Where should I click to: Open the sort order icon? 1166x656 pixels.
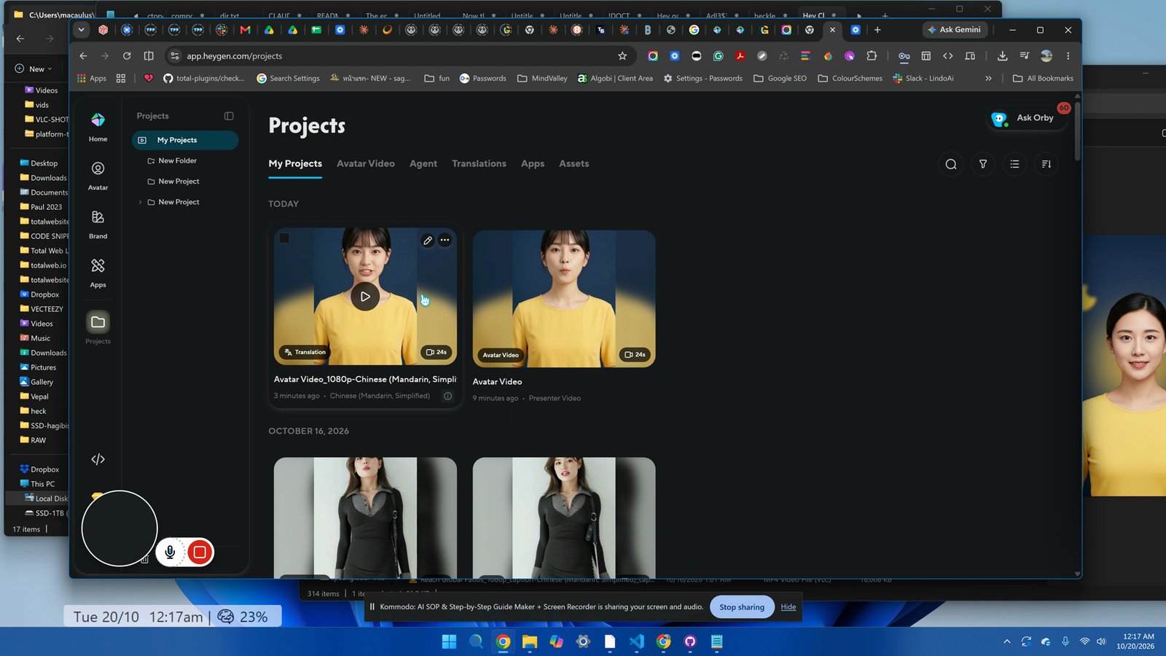click(x=1046, y=164)
